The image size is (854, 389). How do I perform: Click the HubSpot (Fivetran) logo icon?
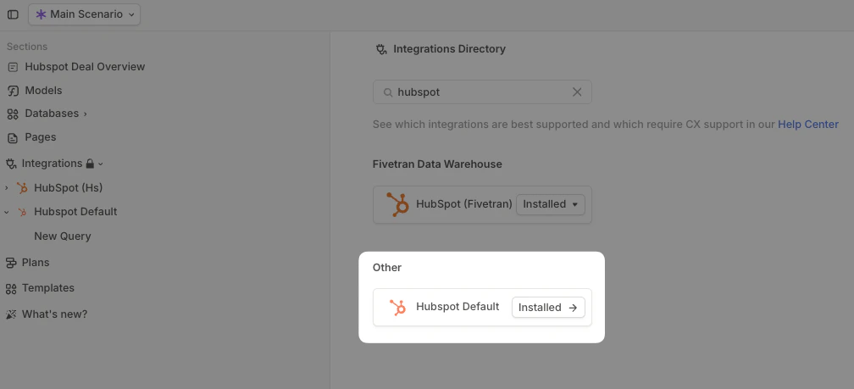pos(397,204)
